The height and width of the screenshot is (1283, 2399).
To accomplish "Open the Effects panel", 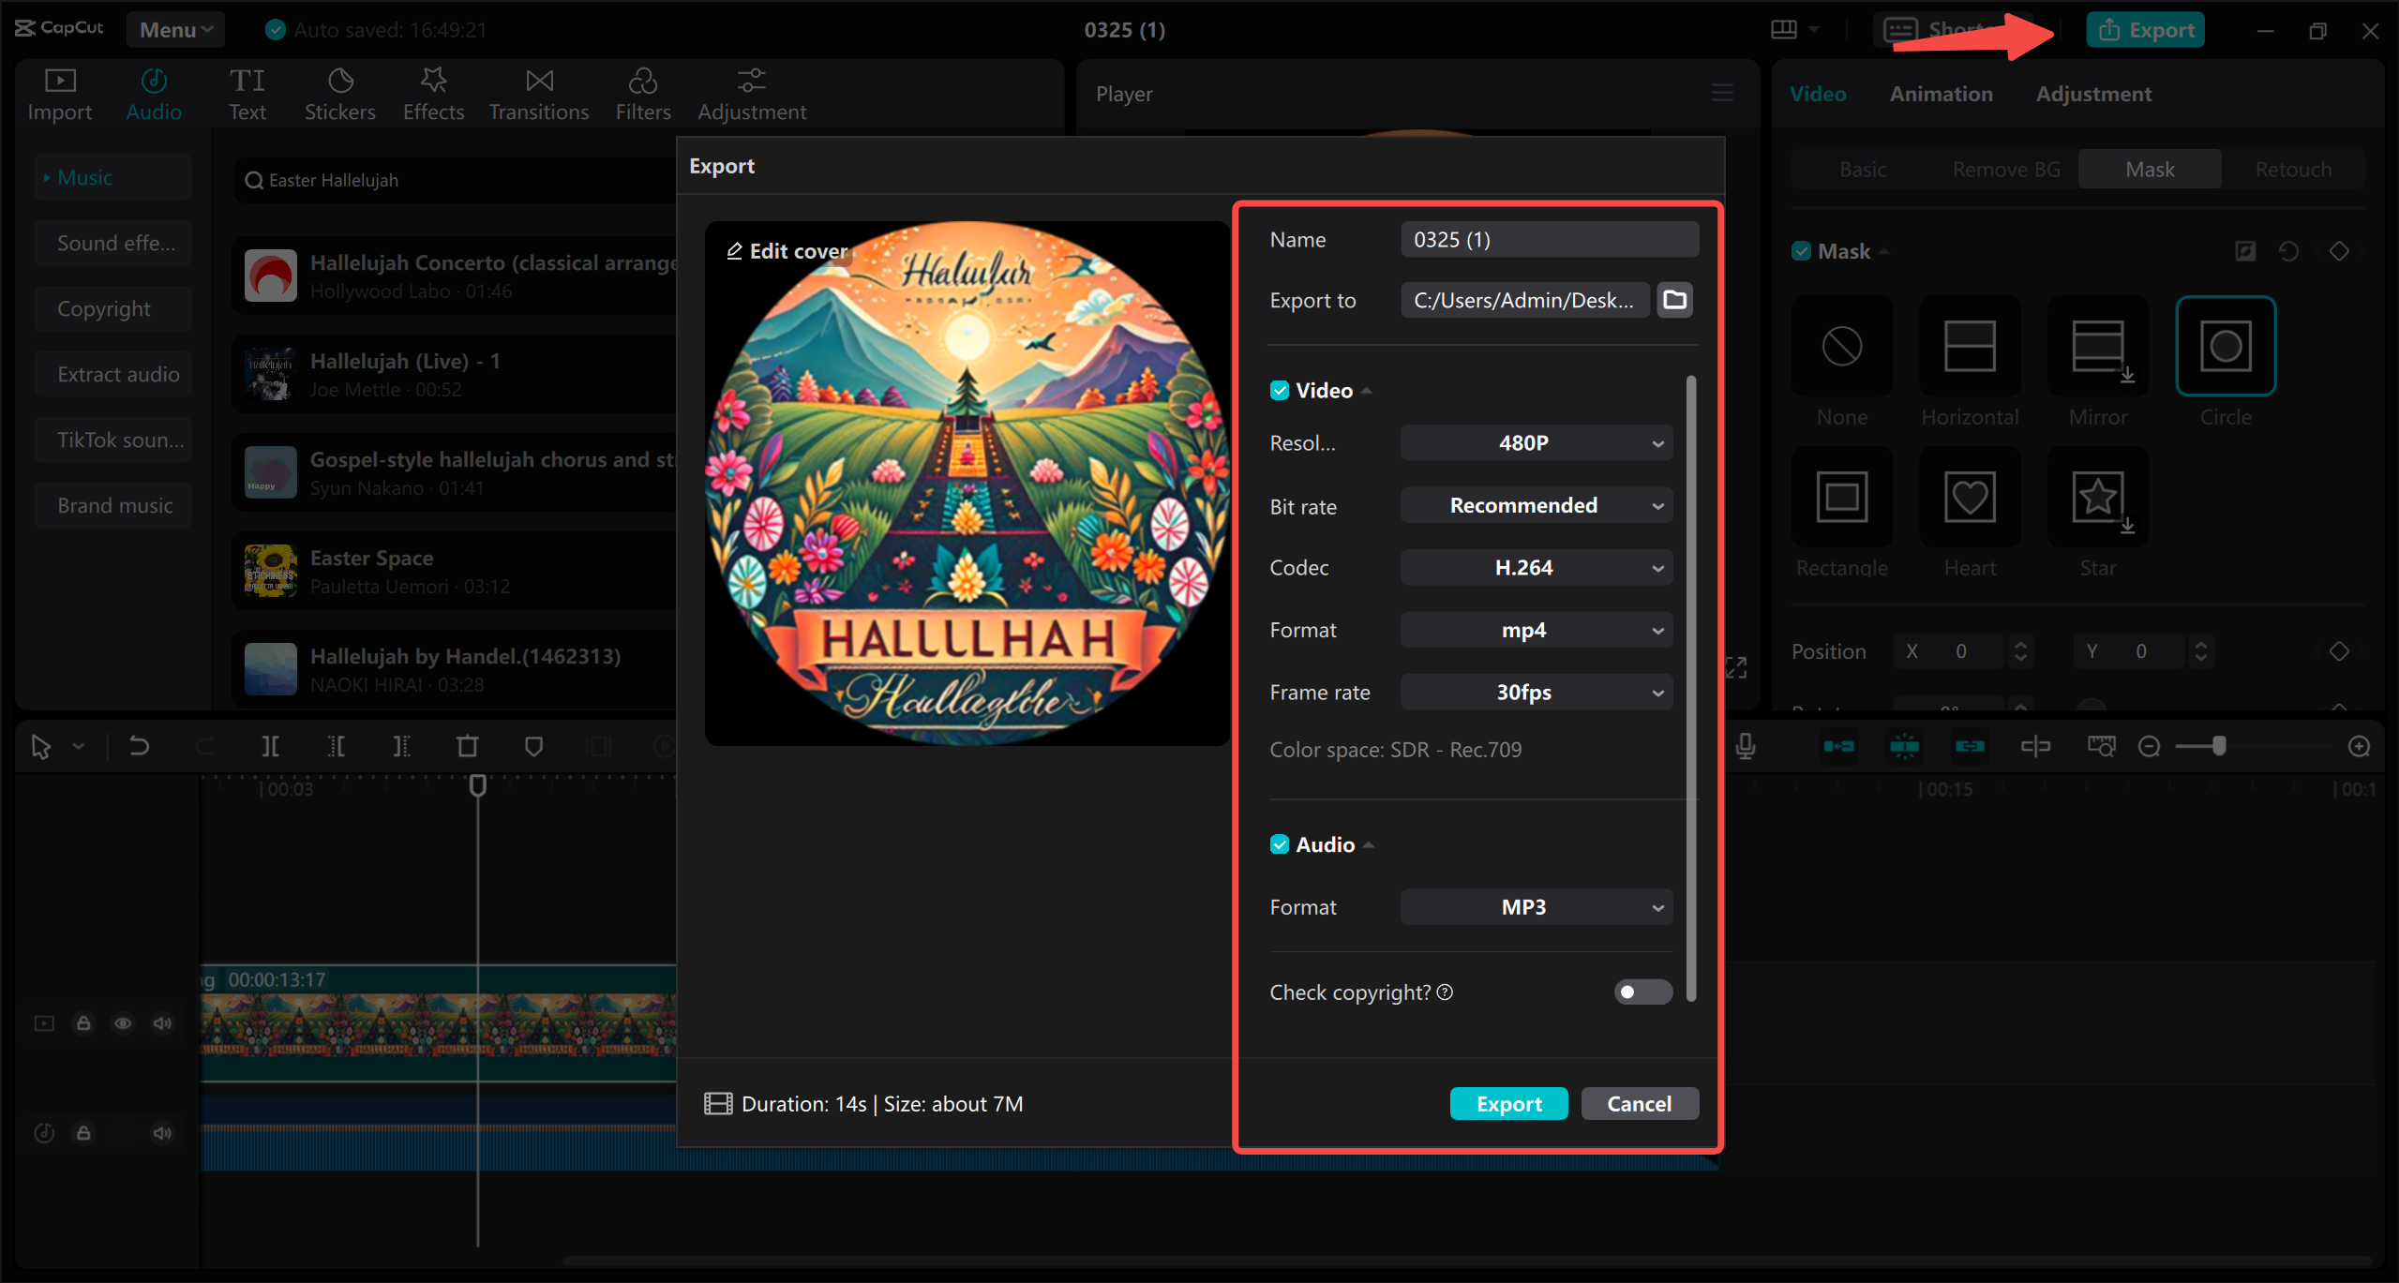I will coord(433,95).
